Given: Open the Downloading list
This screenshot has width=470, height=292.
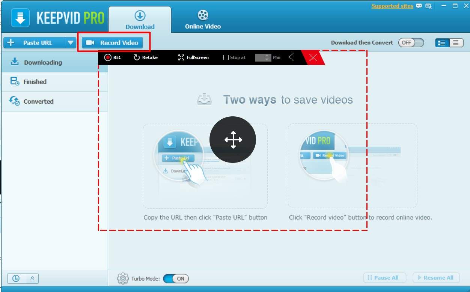Looking at the screenshot, I should [x=54, y=62].
